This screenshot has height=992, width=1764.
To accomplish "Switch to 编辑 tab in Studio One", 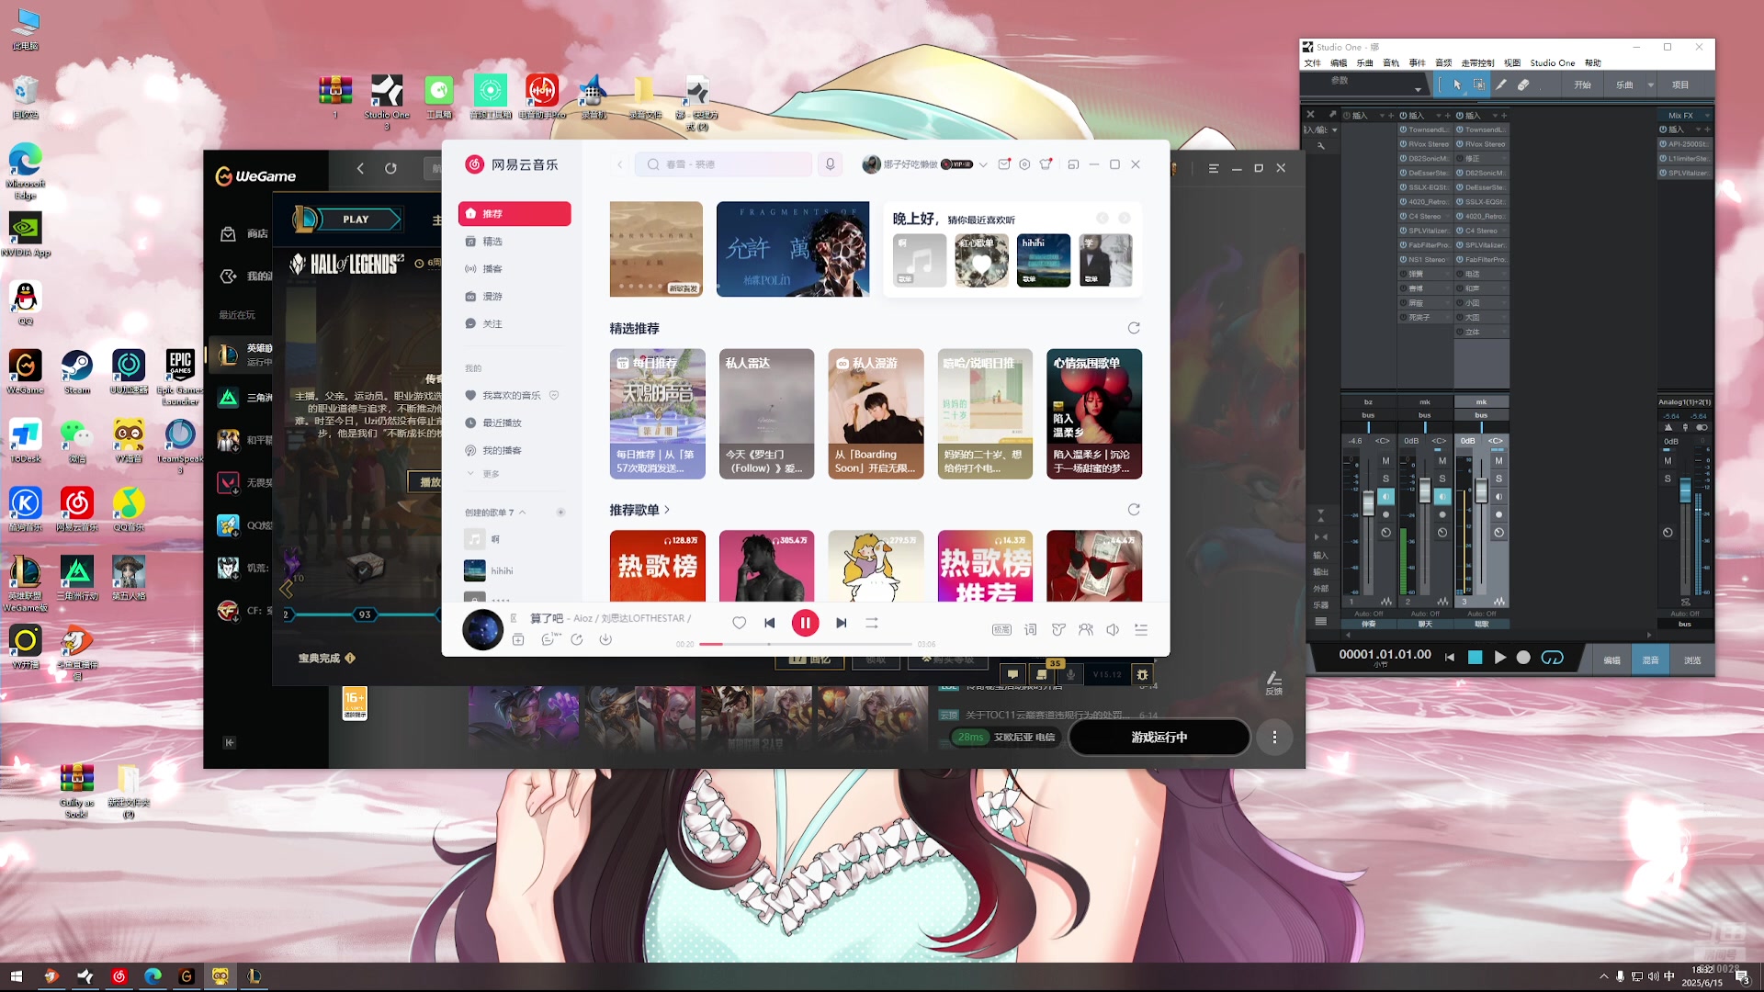I will [x=1611, y=660].
